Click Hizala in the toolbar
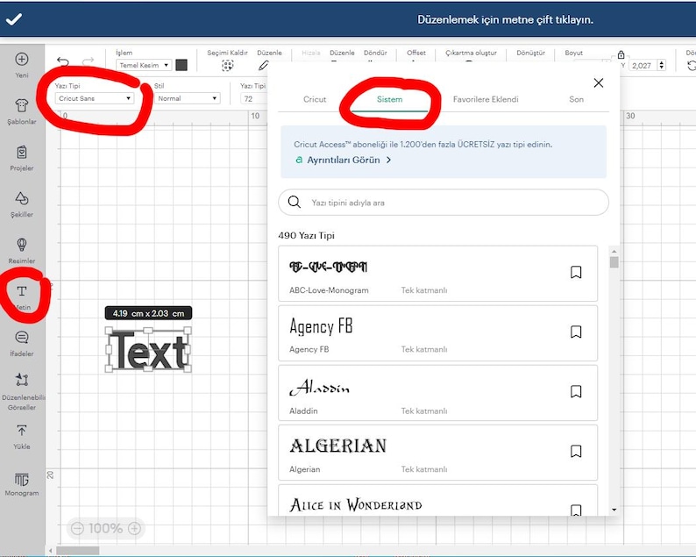Image resolution: width=696 pixels, height=557 pixels. pyautogui.click(x=310, y=53)
